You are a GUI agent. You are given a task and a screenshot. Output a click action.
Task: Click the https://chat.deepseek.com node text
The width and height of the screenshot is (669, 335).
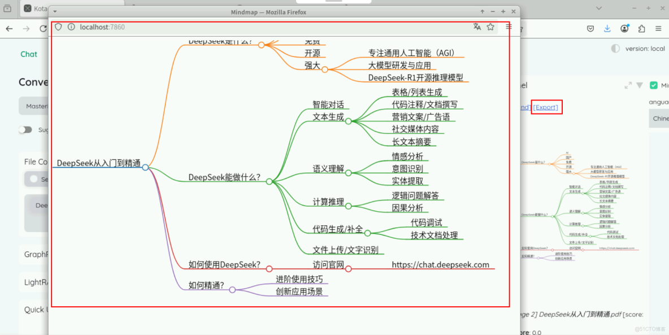tap(441, 264)
